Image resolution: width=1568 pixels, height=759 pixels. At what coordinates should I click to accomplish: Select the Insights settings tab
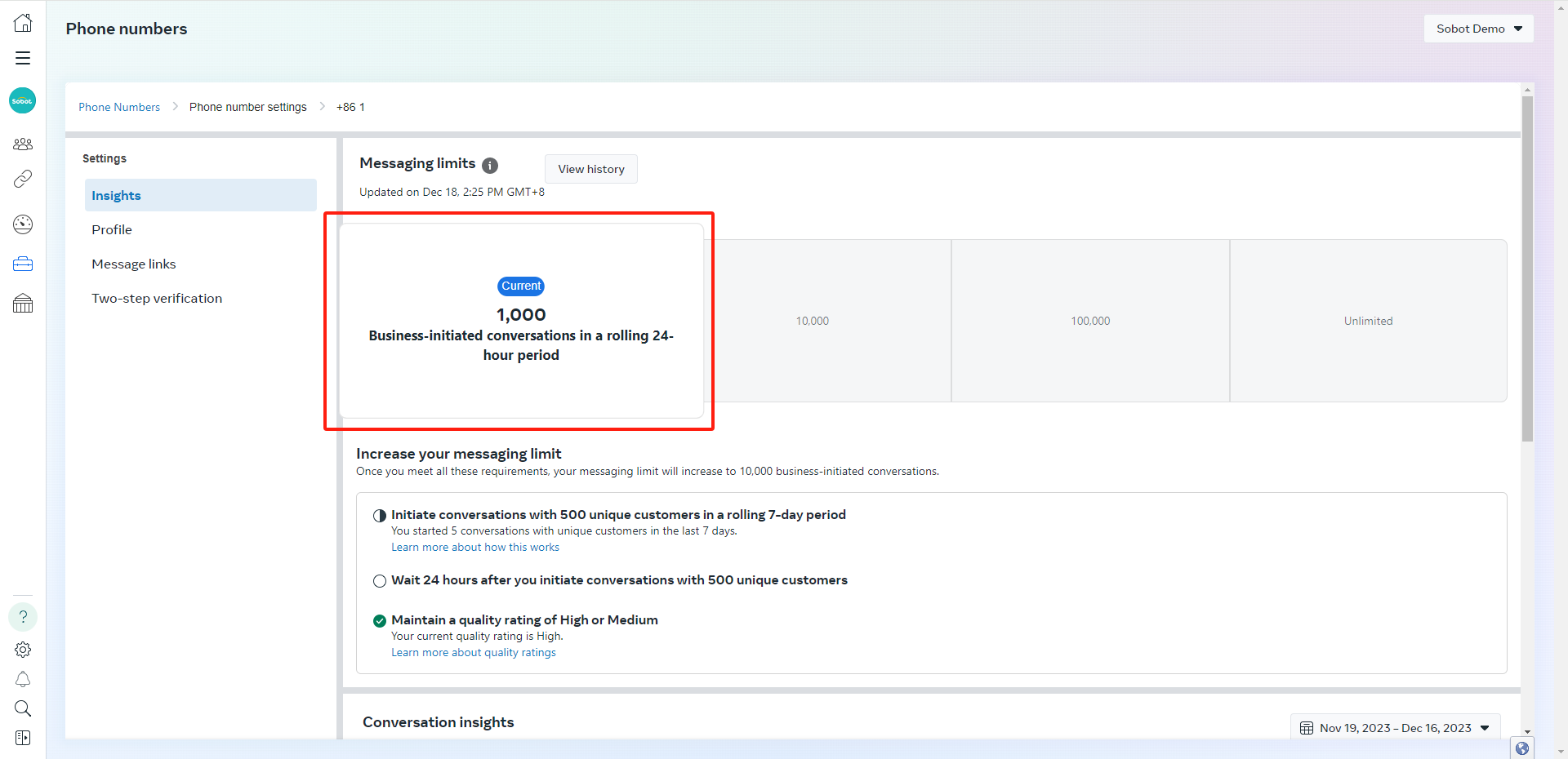point(201,195)
